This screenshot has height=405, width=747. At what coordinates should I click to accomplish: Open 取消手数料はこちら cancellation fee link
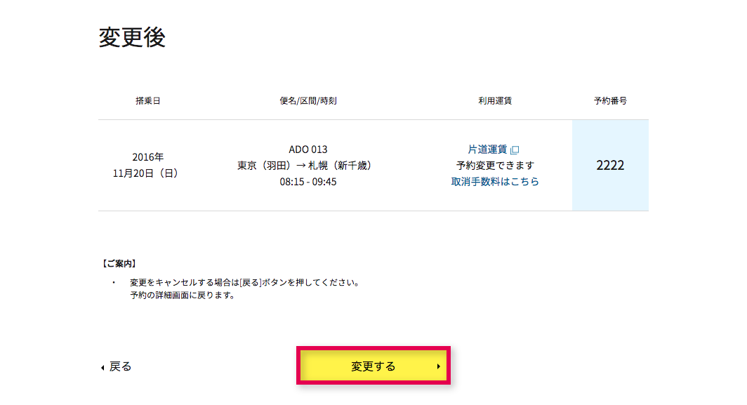495,182
